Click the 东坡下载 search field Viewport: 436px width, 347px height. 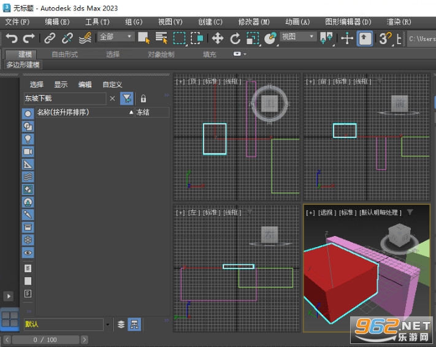click(65, 98)
